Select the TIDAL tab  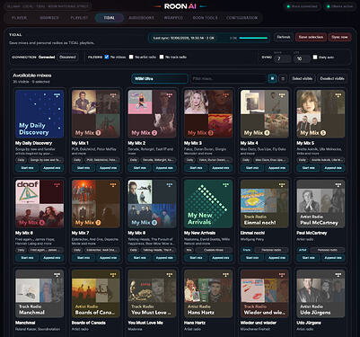point(110,18)
